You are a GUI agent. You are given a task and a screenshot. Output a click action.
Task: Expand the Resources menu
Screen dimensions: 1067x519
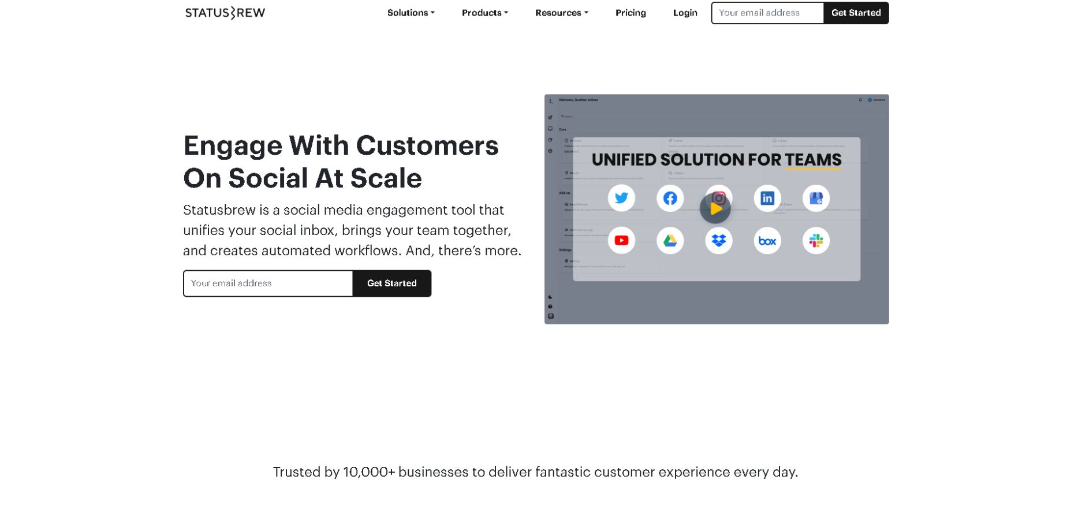click(562, 13)
